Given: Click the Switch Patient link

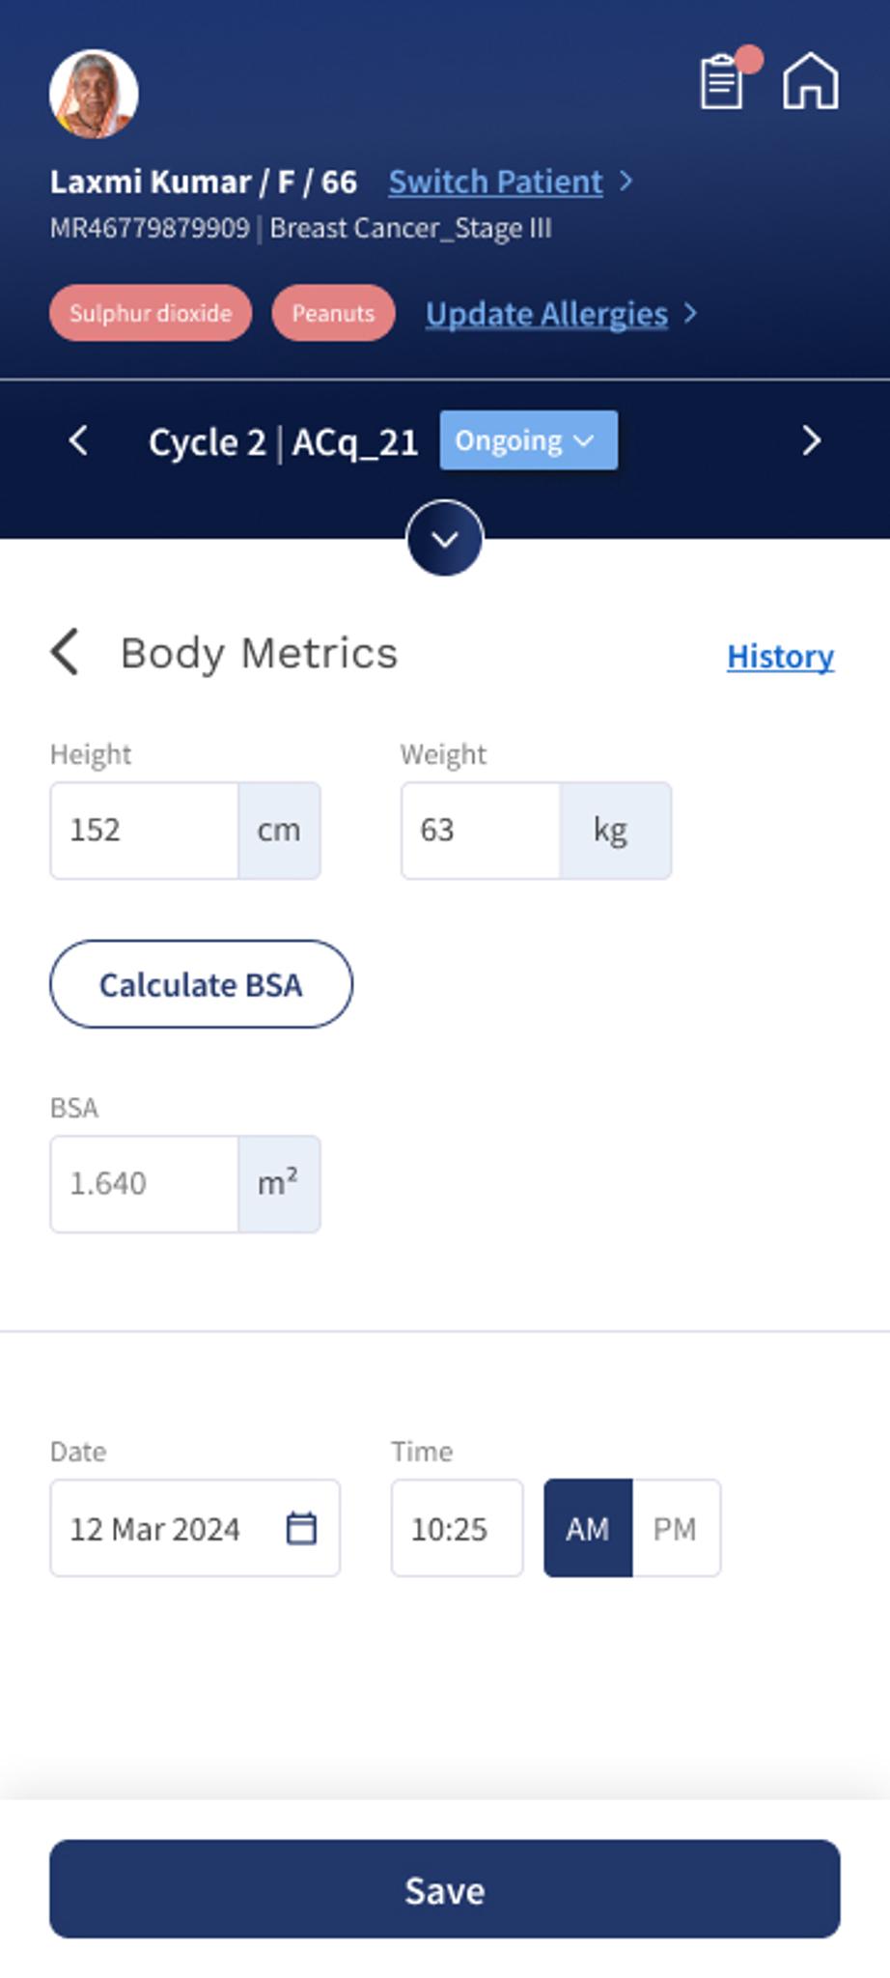Looking at the screenshot, I should pyautogui.click(x=494, y=181).
